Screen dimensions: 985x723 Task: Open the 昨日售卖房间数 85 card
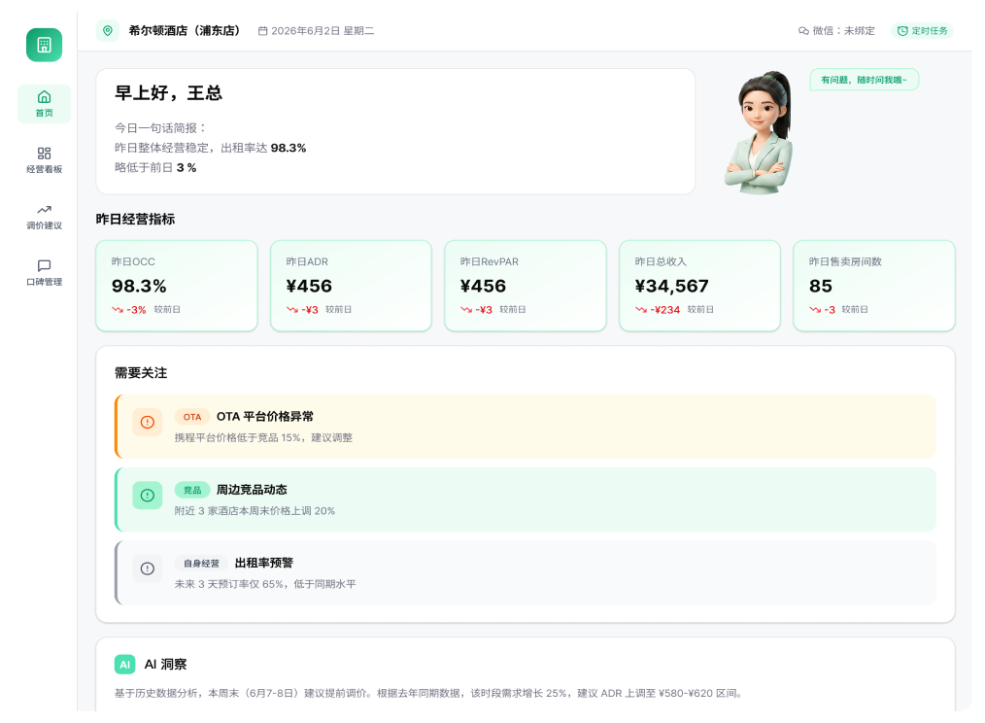pos(874,286)
